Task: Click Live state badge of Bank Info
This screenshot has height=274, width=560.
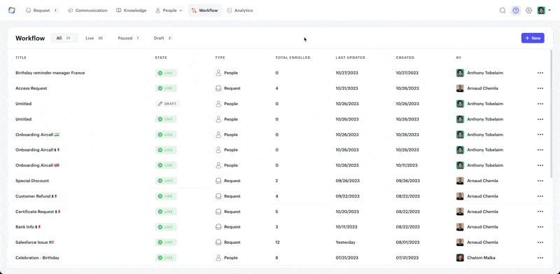Action: (166, 227)
